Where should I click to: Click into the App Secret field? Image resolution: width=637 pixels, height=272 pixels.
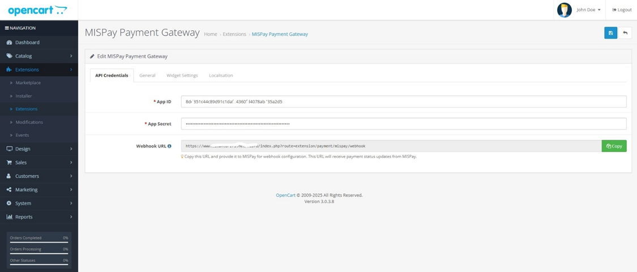click(404, 124)
